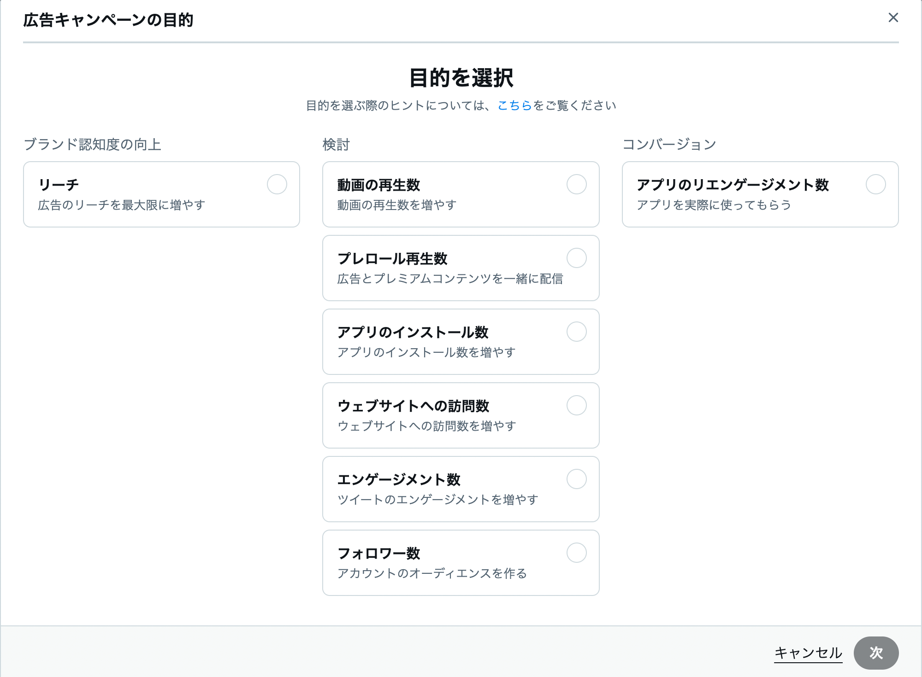Click the リーチ objective card title
This screenshot has height=677, width=922.
pyautogui.click(x=59, y=185)
